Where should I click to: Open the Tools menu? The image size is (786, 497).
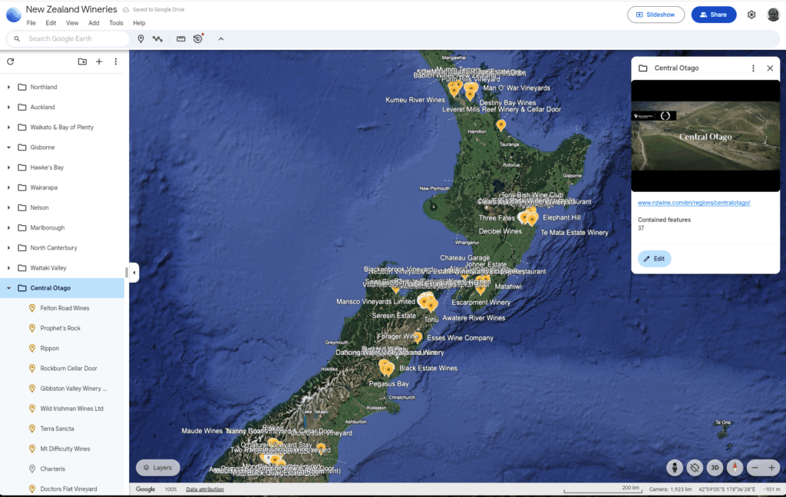tap(116, 23)
